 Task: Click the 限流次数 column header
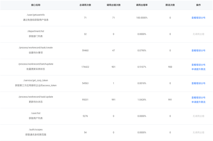170,5
